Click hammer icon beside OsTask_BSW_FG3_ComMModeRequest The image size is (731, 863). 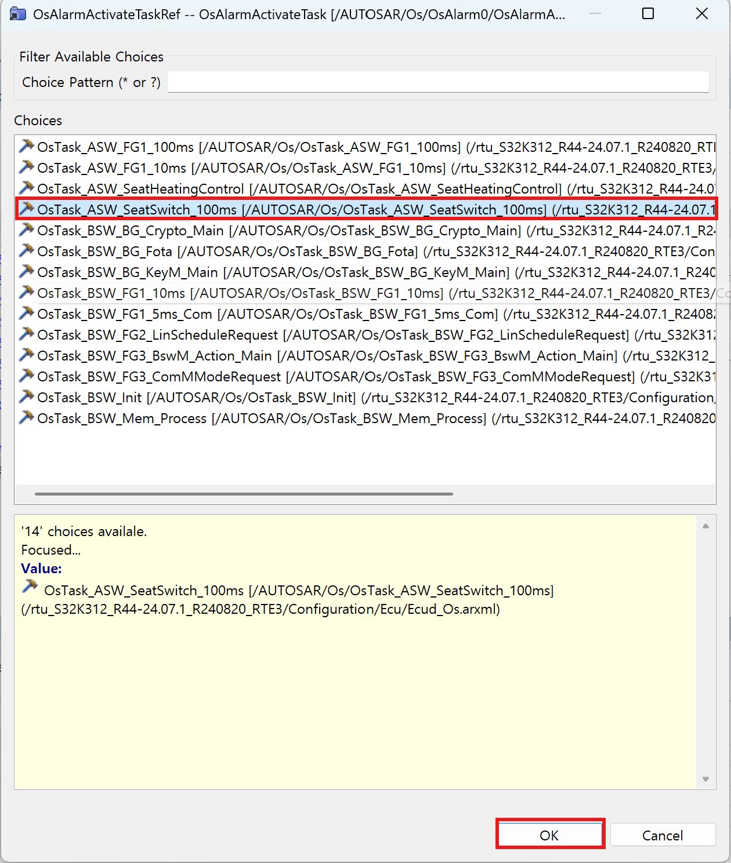tap(26, 376)
